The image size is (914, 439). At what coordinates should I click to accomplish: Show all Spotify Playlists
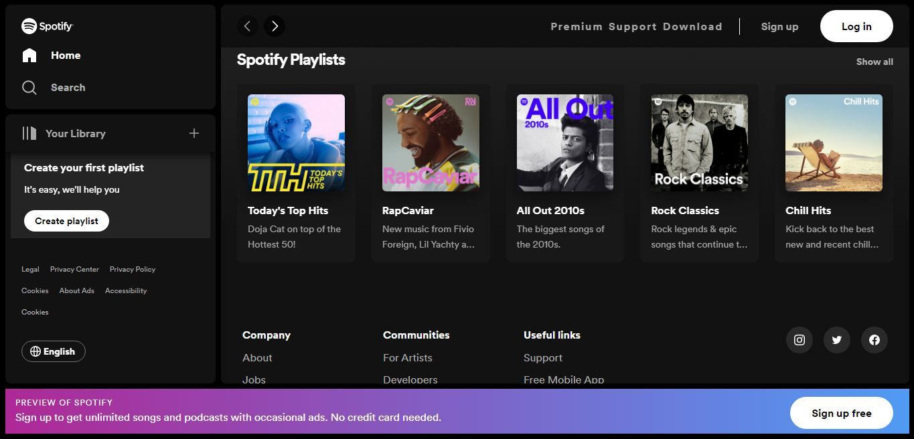874,62
